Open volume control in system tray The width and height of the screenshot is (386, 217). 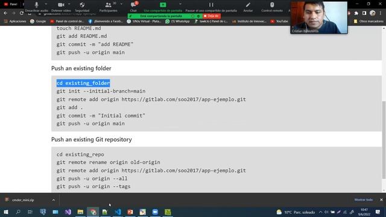326,212
